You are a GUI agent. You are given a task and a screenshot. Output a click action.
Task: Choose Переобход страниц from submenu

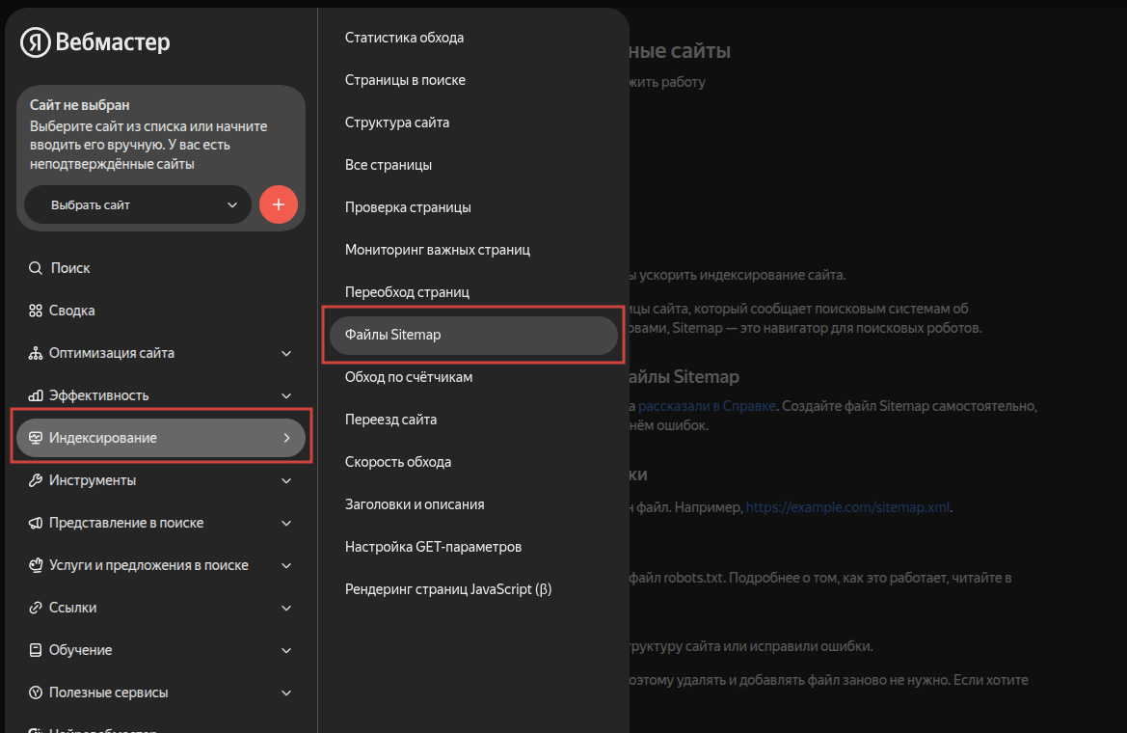coord(407,291)
